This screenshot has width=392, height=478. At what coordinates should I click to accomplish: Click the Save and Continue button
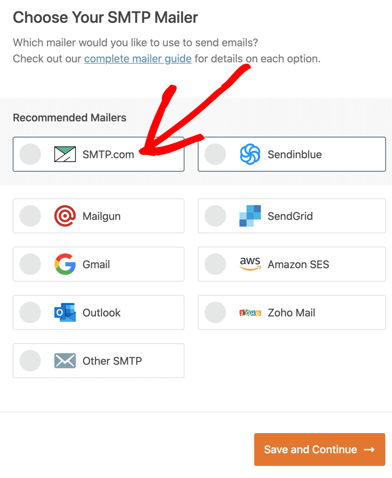point(320,449)
